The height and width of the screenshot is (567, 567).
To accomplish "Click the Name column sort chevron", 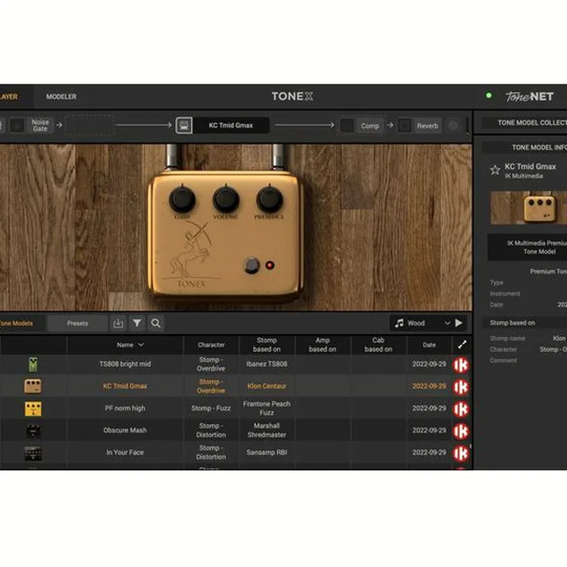I will (x=141, y=345).
